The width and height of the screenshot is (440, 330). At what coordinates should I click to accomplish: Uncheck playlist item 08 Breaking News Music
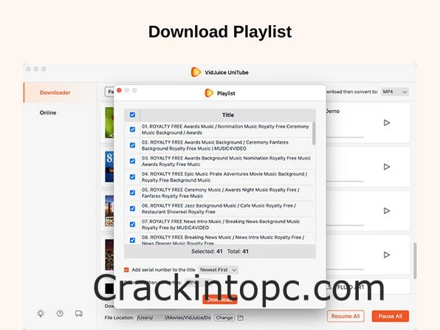132,240
